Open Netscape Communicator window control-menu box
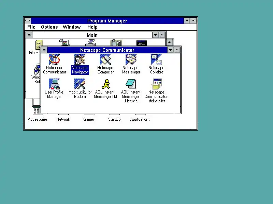This screenshot has width=273, height=204. 44,50
